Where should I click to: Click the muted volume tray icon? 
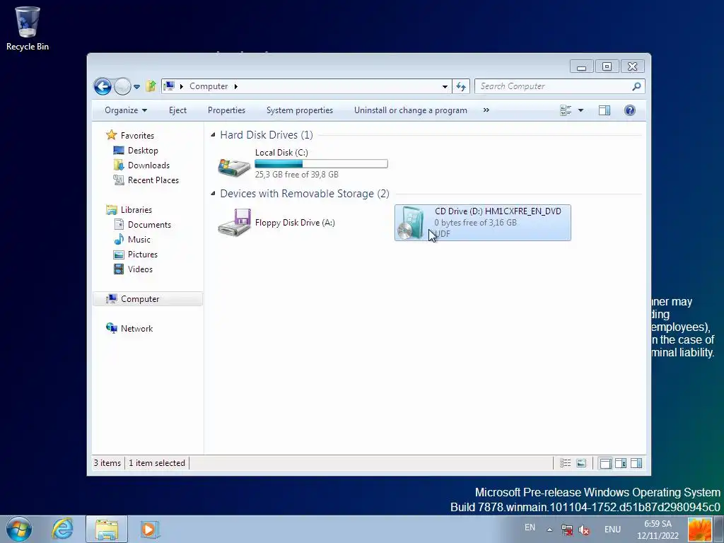(x=583, y=530)
